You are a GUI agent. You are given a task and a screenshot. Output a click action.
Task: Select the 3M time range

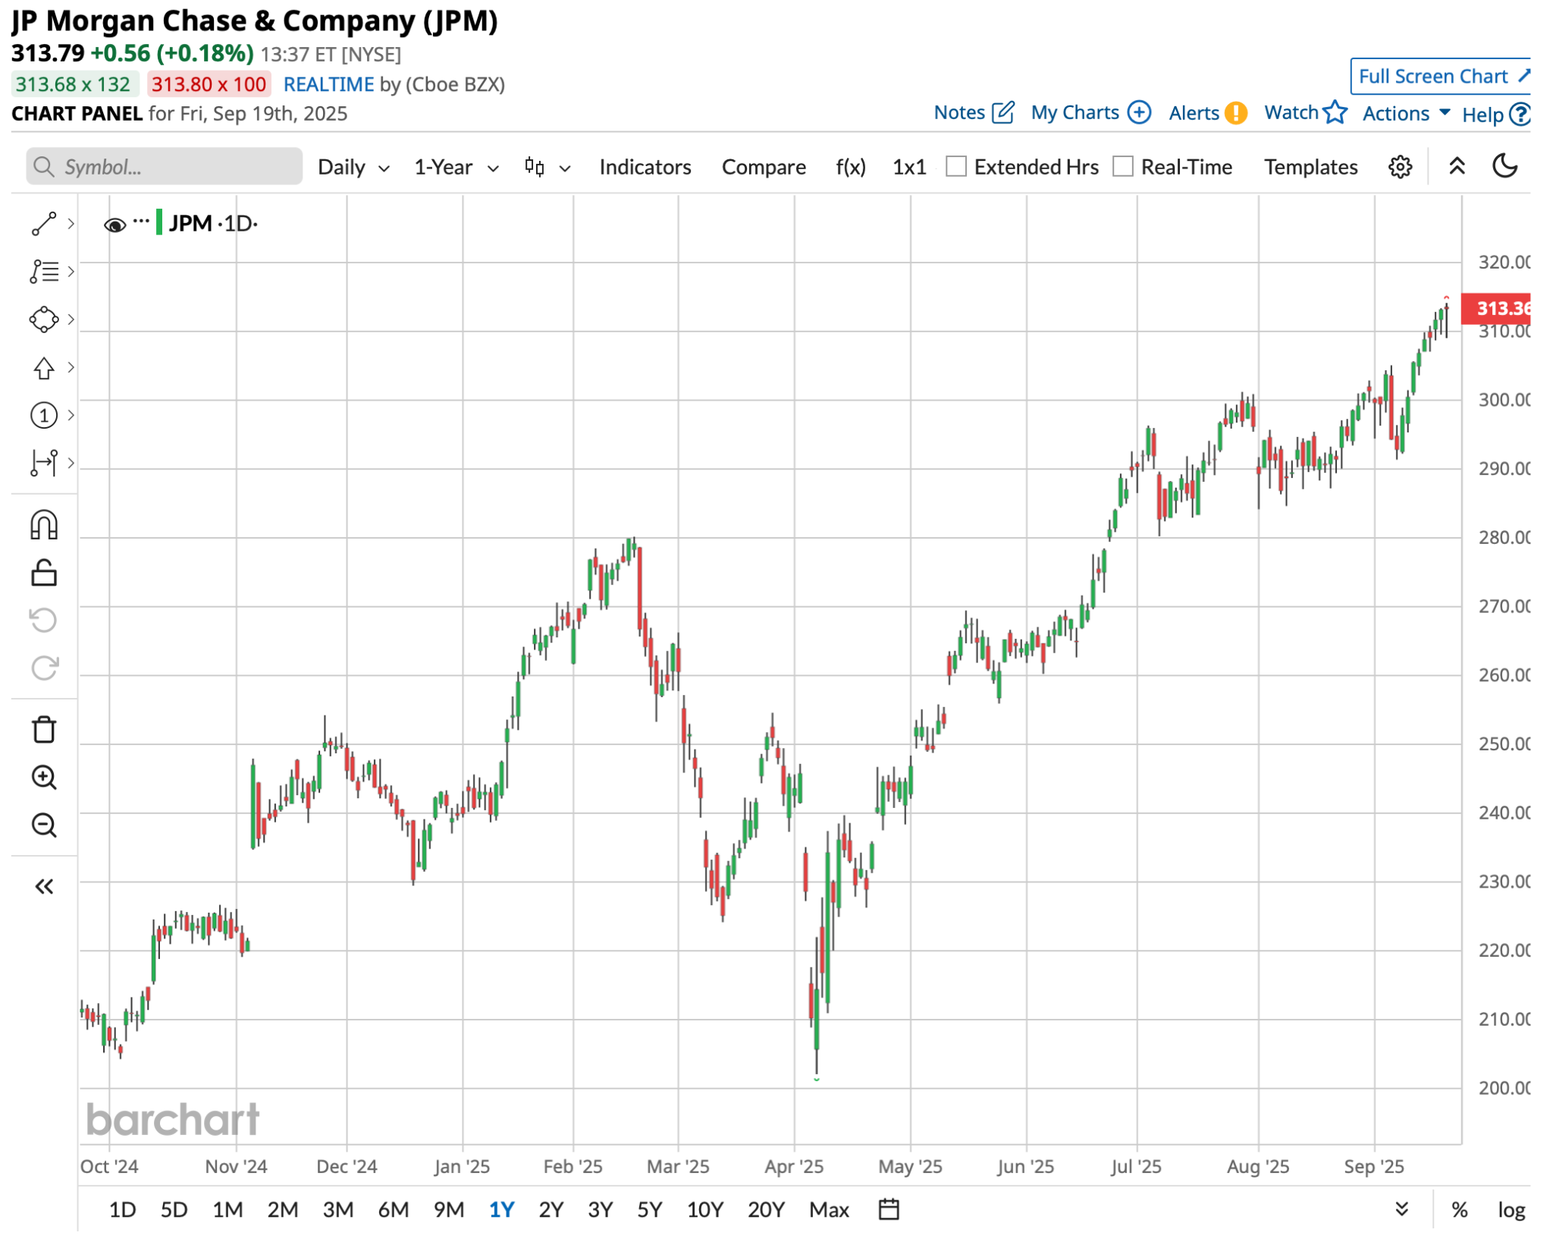[338, 1209]
